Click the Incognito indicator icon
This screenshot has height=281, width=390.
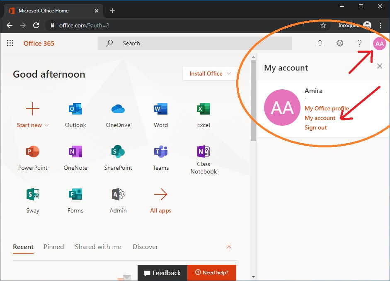(367, 25)
